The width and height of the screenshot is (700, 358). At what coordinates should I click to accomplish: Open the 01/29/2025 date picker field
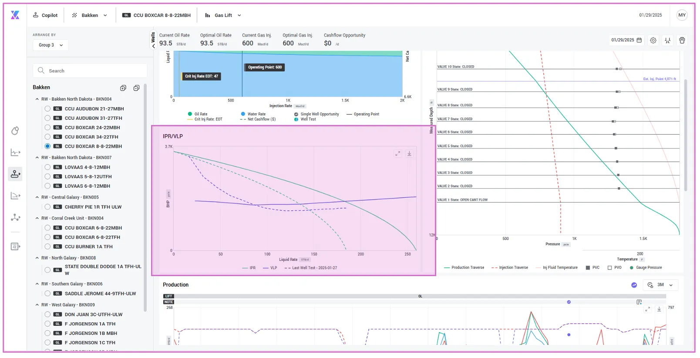626,40
